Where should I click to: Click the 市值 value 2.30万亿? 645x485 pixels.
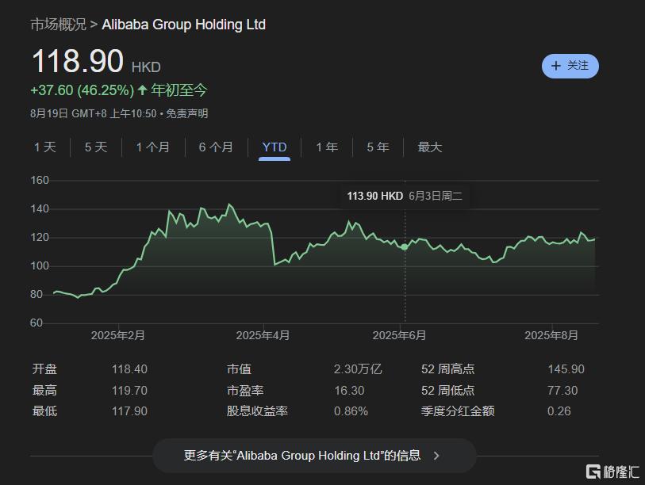click(x=358, y=369)
